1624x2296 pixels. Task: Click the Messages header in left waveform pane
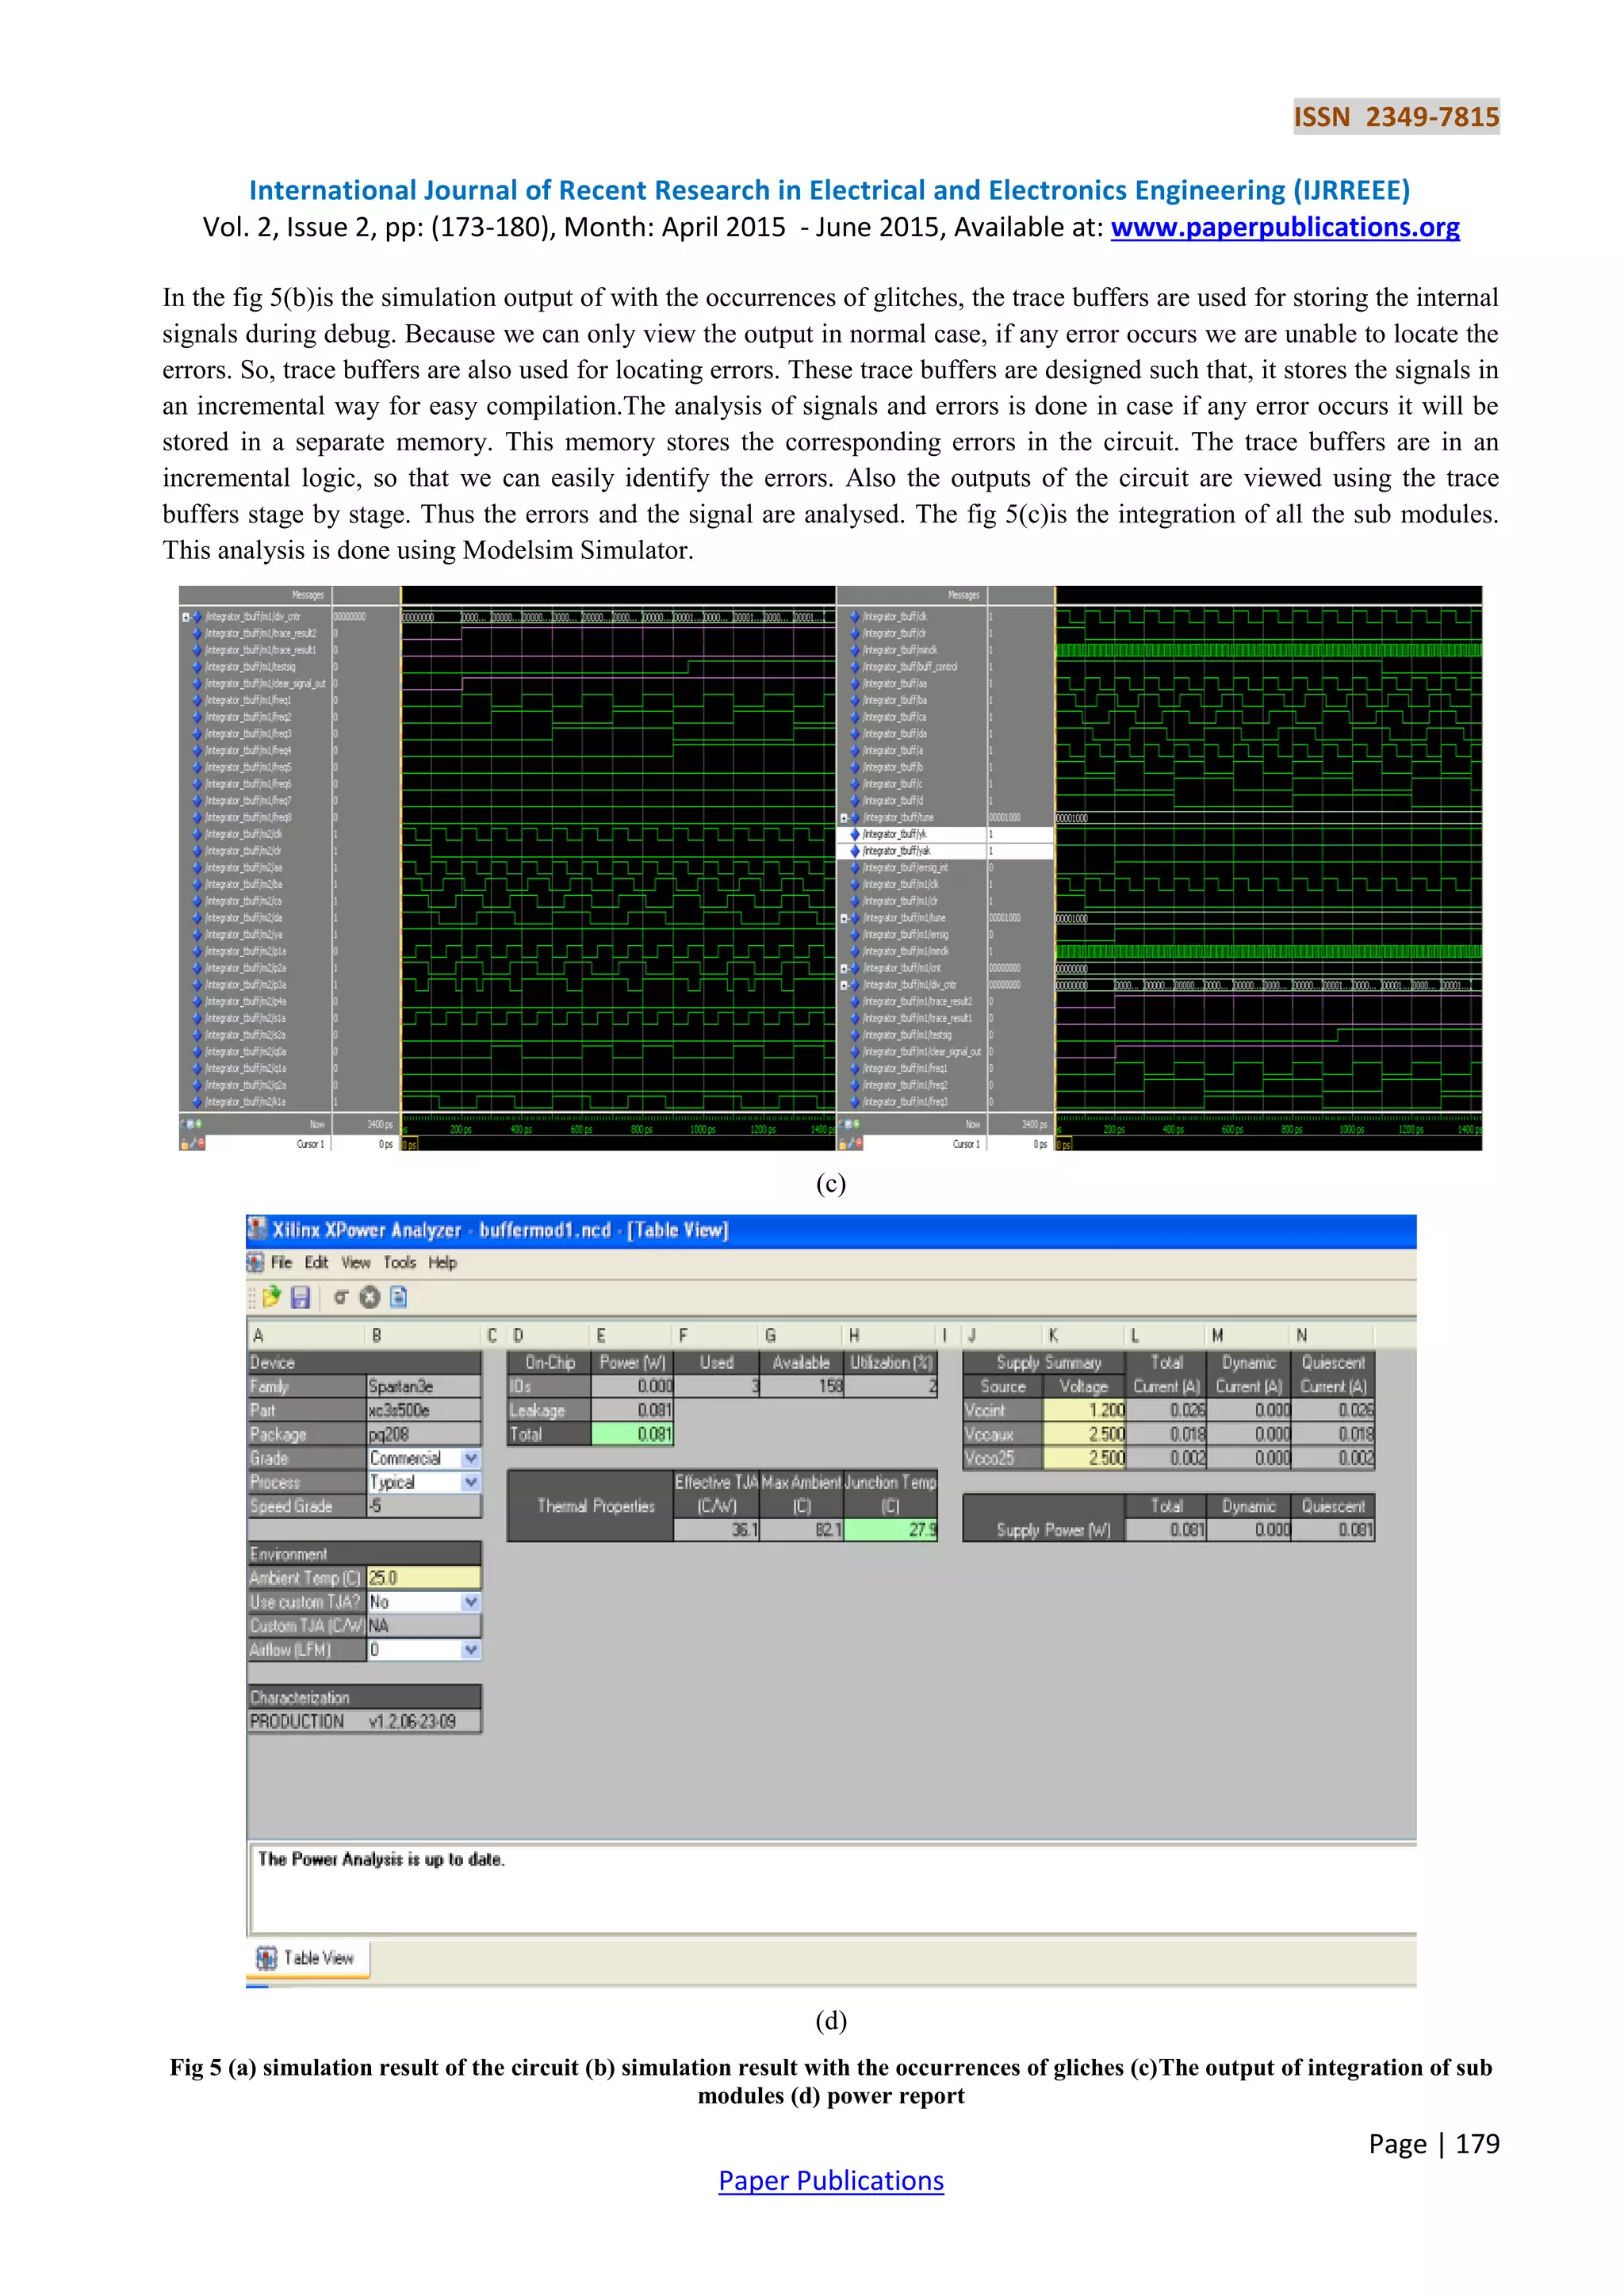coord(308,595)
